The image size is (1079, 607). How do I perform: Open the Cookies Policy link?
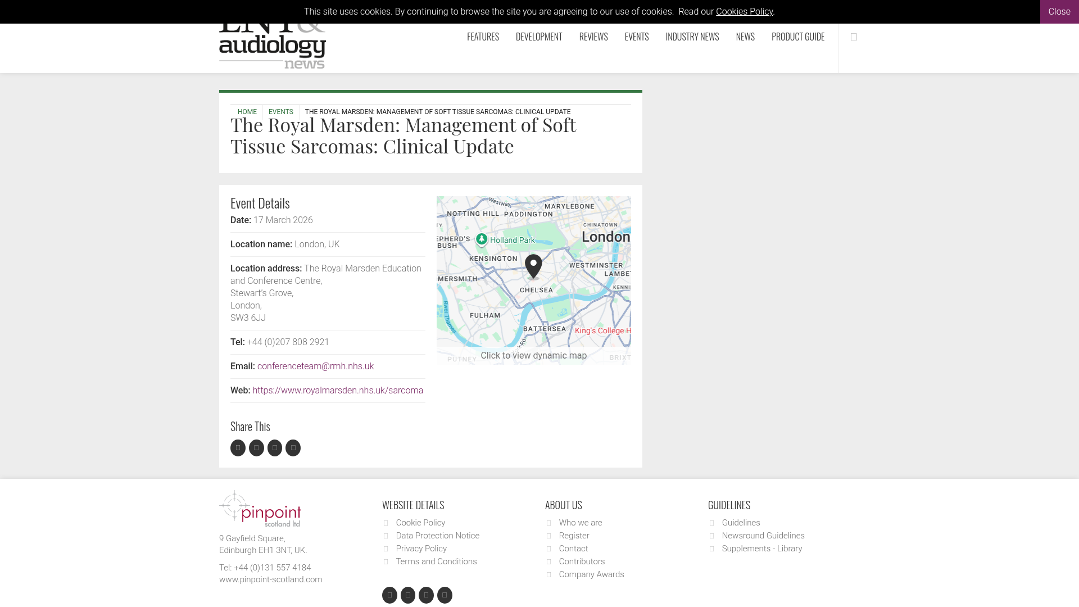(744, 12)
